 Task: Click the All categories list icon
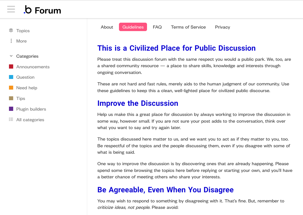point(11,120)
